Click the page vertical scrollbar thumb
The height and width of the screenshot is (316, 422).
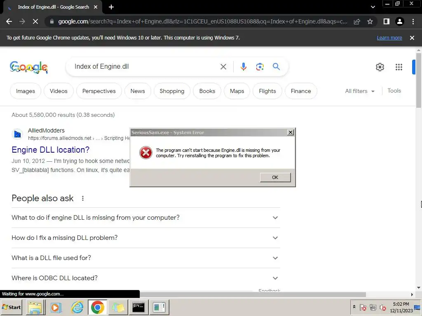tap(419, 81)
